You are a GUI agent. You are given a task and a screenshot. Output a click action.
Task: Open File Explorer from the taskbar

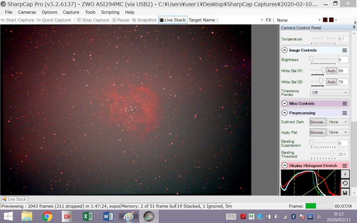click(x=27, y=216)
